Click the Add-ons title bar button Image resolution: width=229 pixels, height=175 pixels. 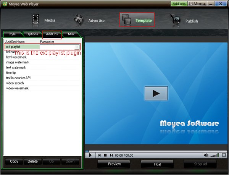coord(179,4)
